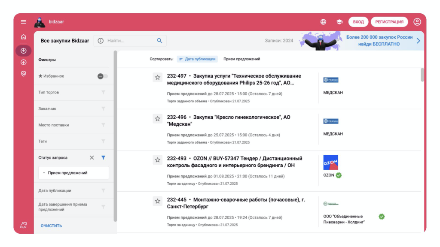Click the bottom sidebar mascot icon

tap(24, 225)
